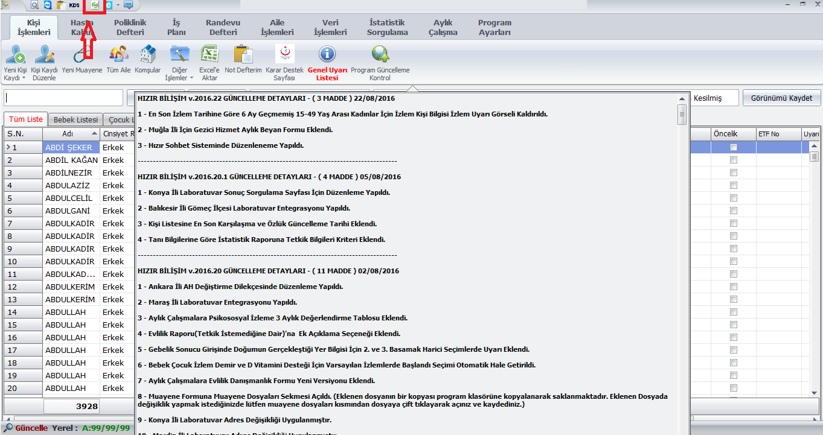The width and height of the screenshot is (823, 435).
Task: Expand the Yeni Kişi Kaydı dropdown
Action: point(24,78)
